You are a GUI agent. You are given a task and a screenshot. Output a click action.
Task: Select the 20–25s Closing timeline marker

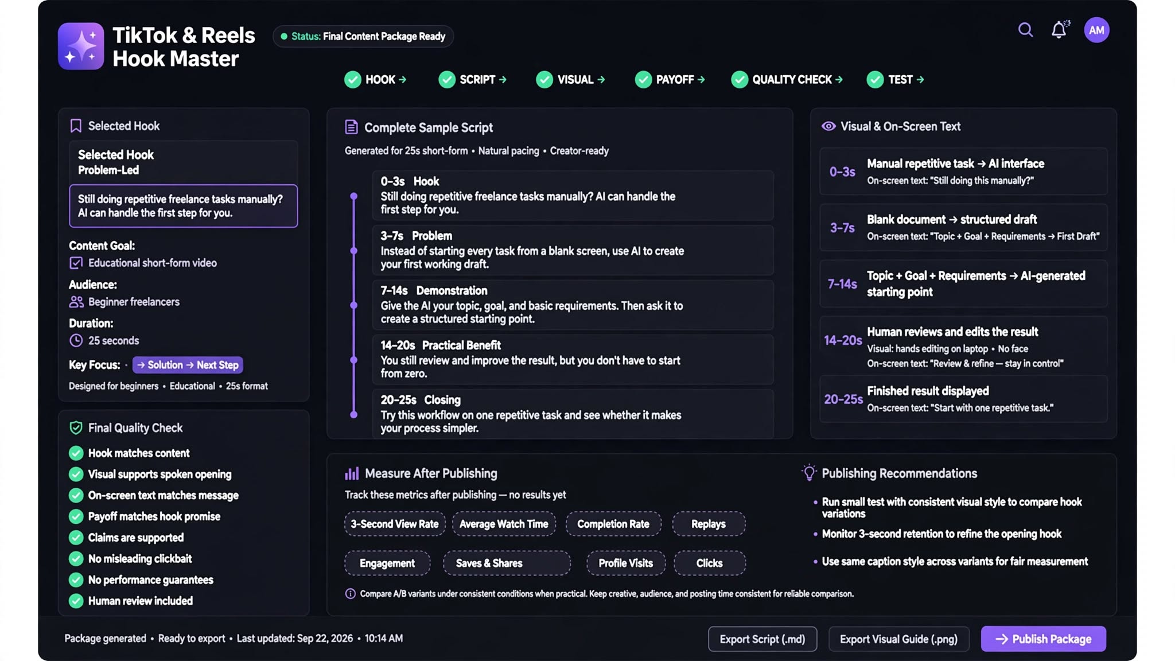tap(354, 414)
